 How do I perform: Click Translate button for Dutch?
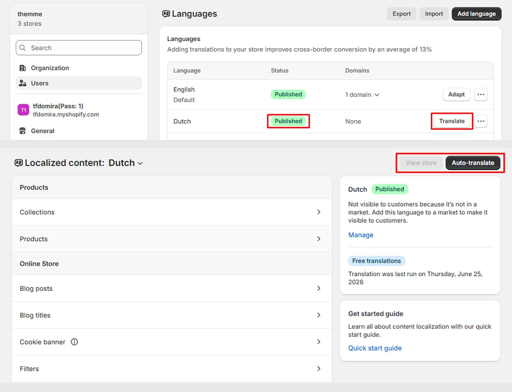point(452,121)
